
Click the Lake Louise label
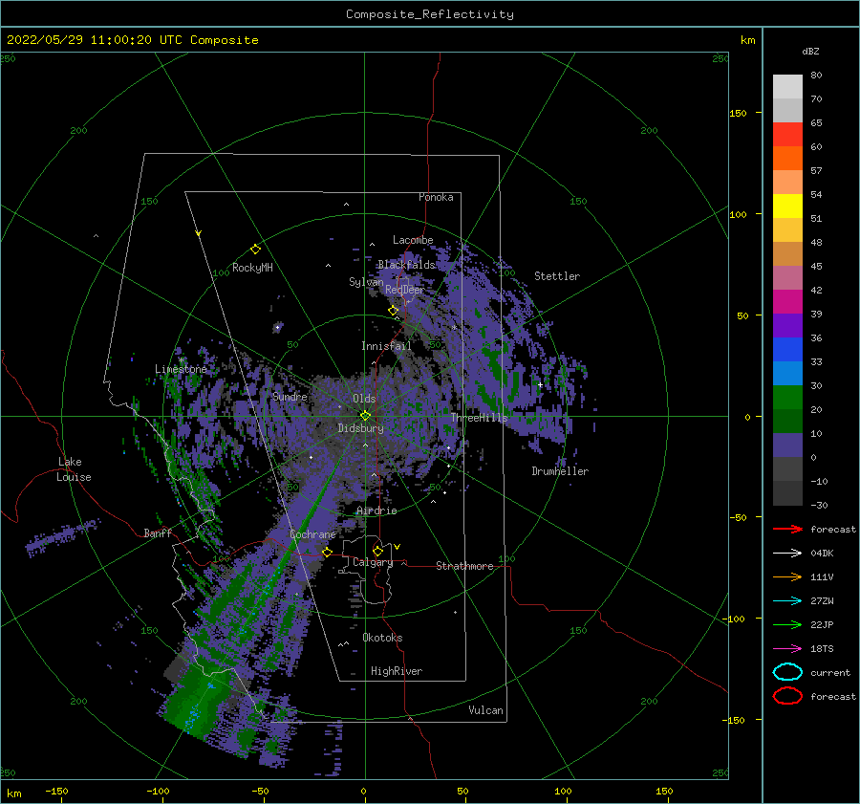click(74, 469)
